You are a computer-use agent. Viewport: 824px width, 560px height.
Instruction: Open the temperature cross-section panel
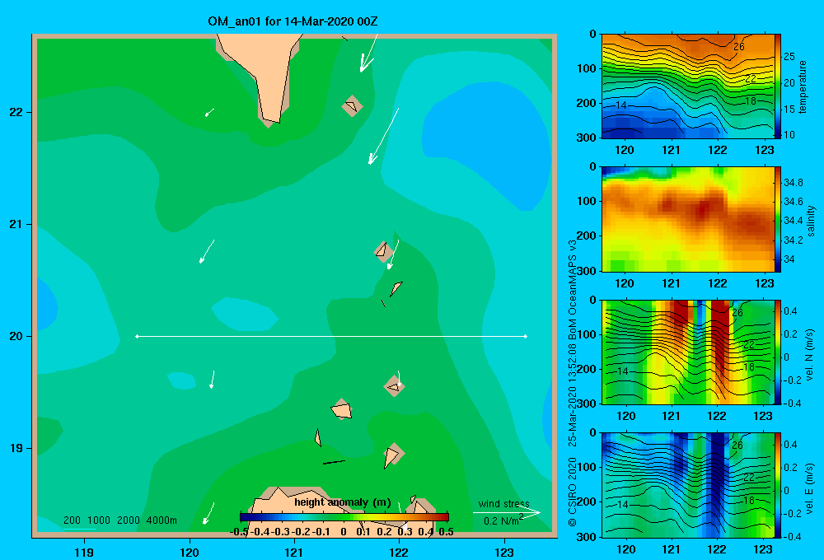[x=688, y=86]
